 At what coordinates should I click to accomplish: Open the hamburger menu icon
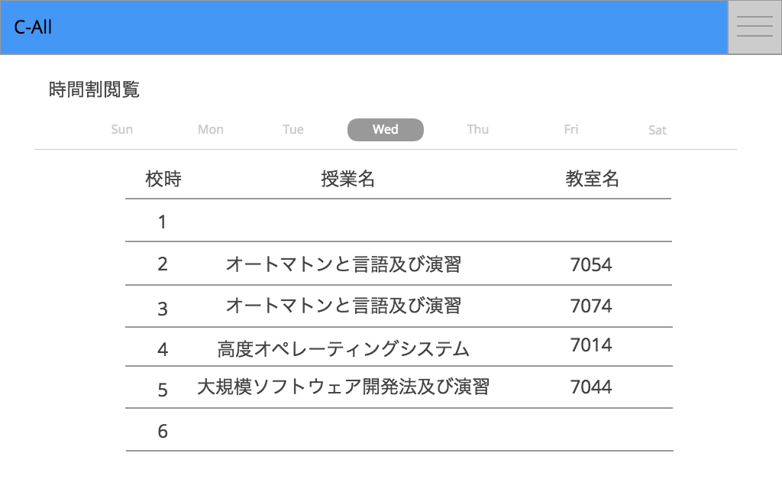(x=755, y=27)
